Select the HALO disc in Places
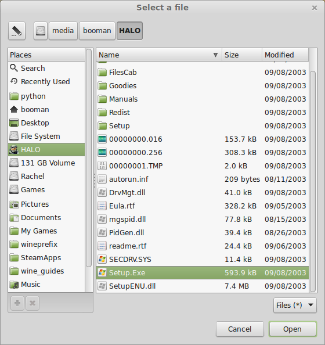This screenshot has width=325, height=345. 46,150
